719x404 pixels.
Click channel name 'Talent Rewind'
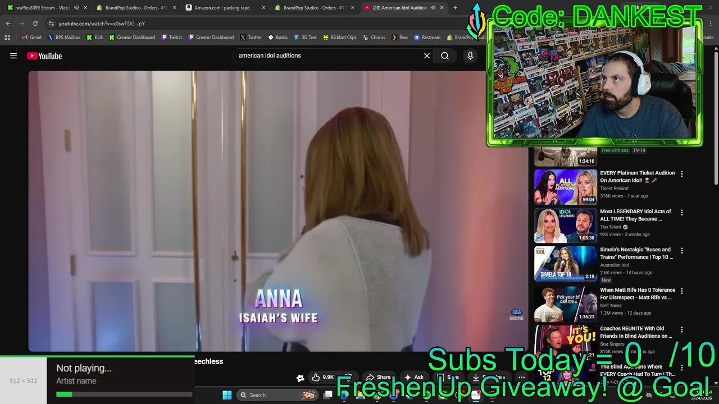click(614, 189)
